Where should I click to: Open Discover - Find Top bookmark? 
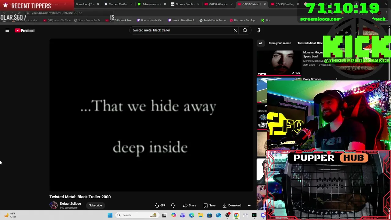(x=243, y=20)
